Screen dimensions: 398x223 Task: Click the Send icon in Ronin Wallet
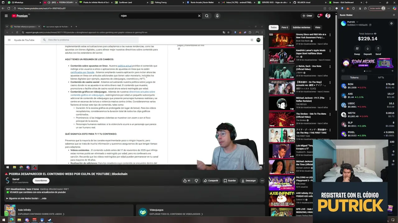tap(378, 49)
